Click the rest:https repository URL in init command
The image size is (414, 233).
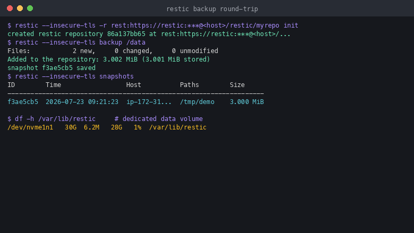click(x=195, y=25)
